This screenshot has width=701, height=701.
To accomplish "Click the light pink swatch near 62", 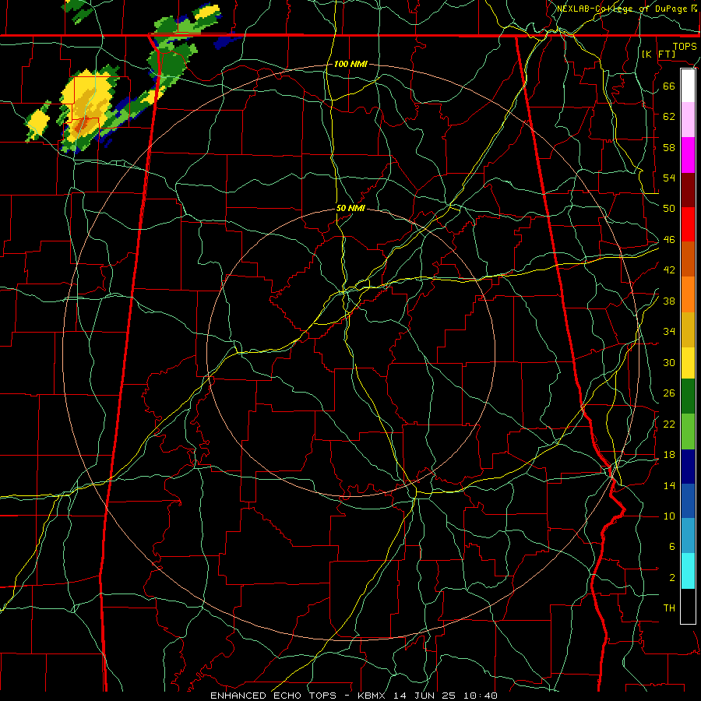I will point(688,119).
